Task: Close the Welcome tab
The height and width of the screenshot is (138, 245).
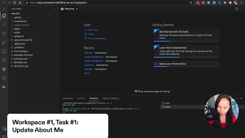Action: point(77,9)
